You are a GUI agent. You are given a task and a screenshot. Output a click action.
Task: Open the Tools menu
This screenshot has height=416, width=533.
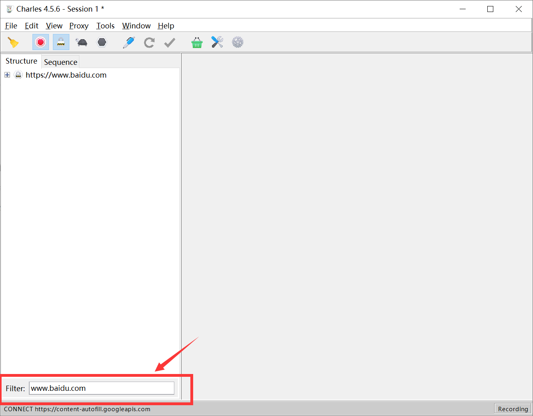click(x=105, y=26)
